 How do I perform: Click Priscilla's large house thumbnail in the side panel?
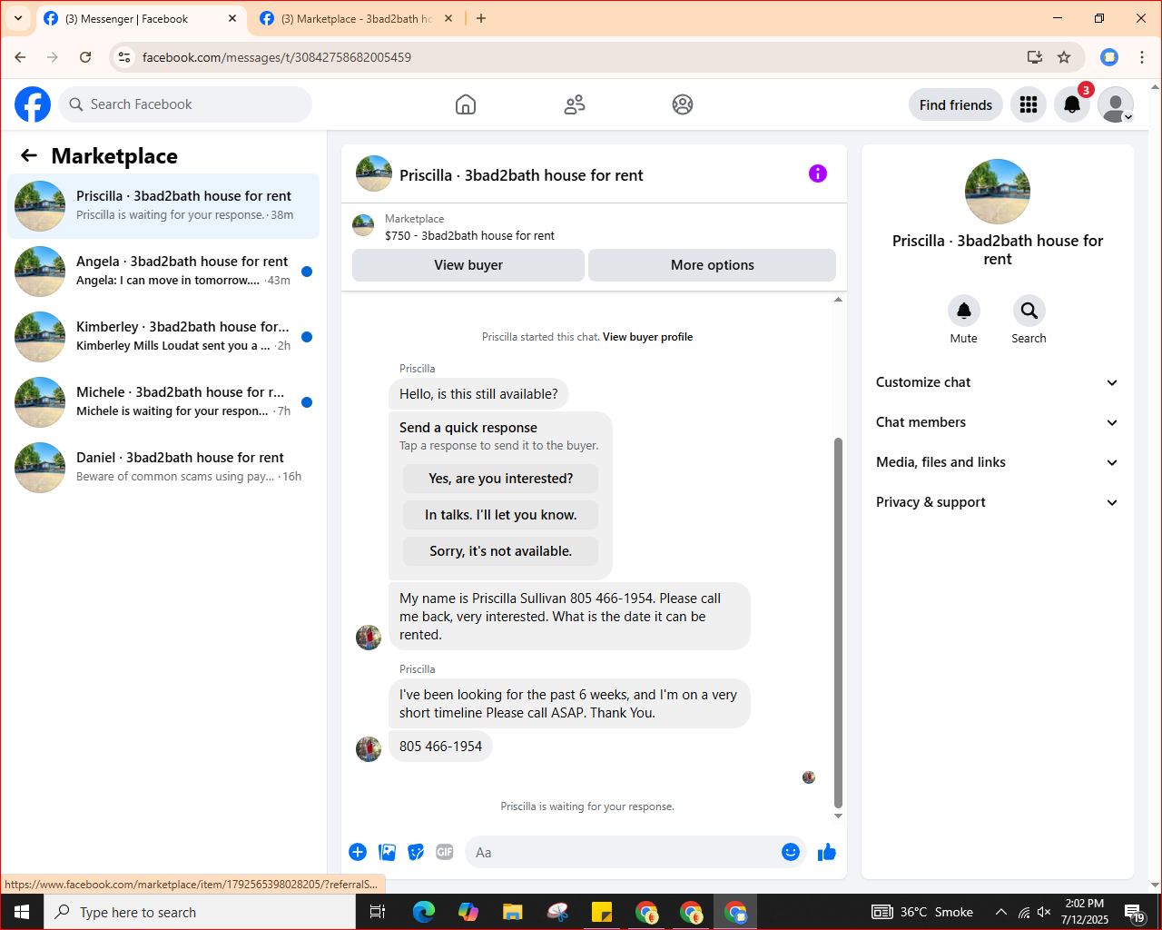[998, 192]
